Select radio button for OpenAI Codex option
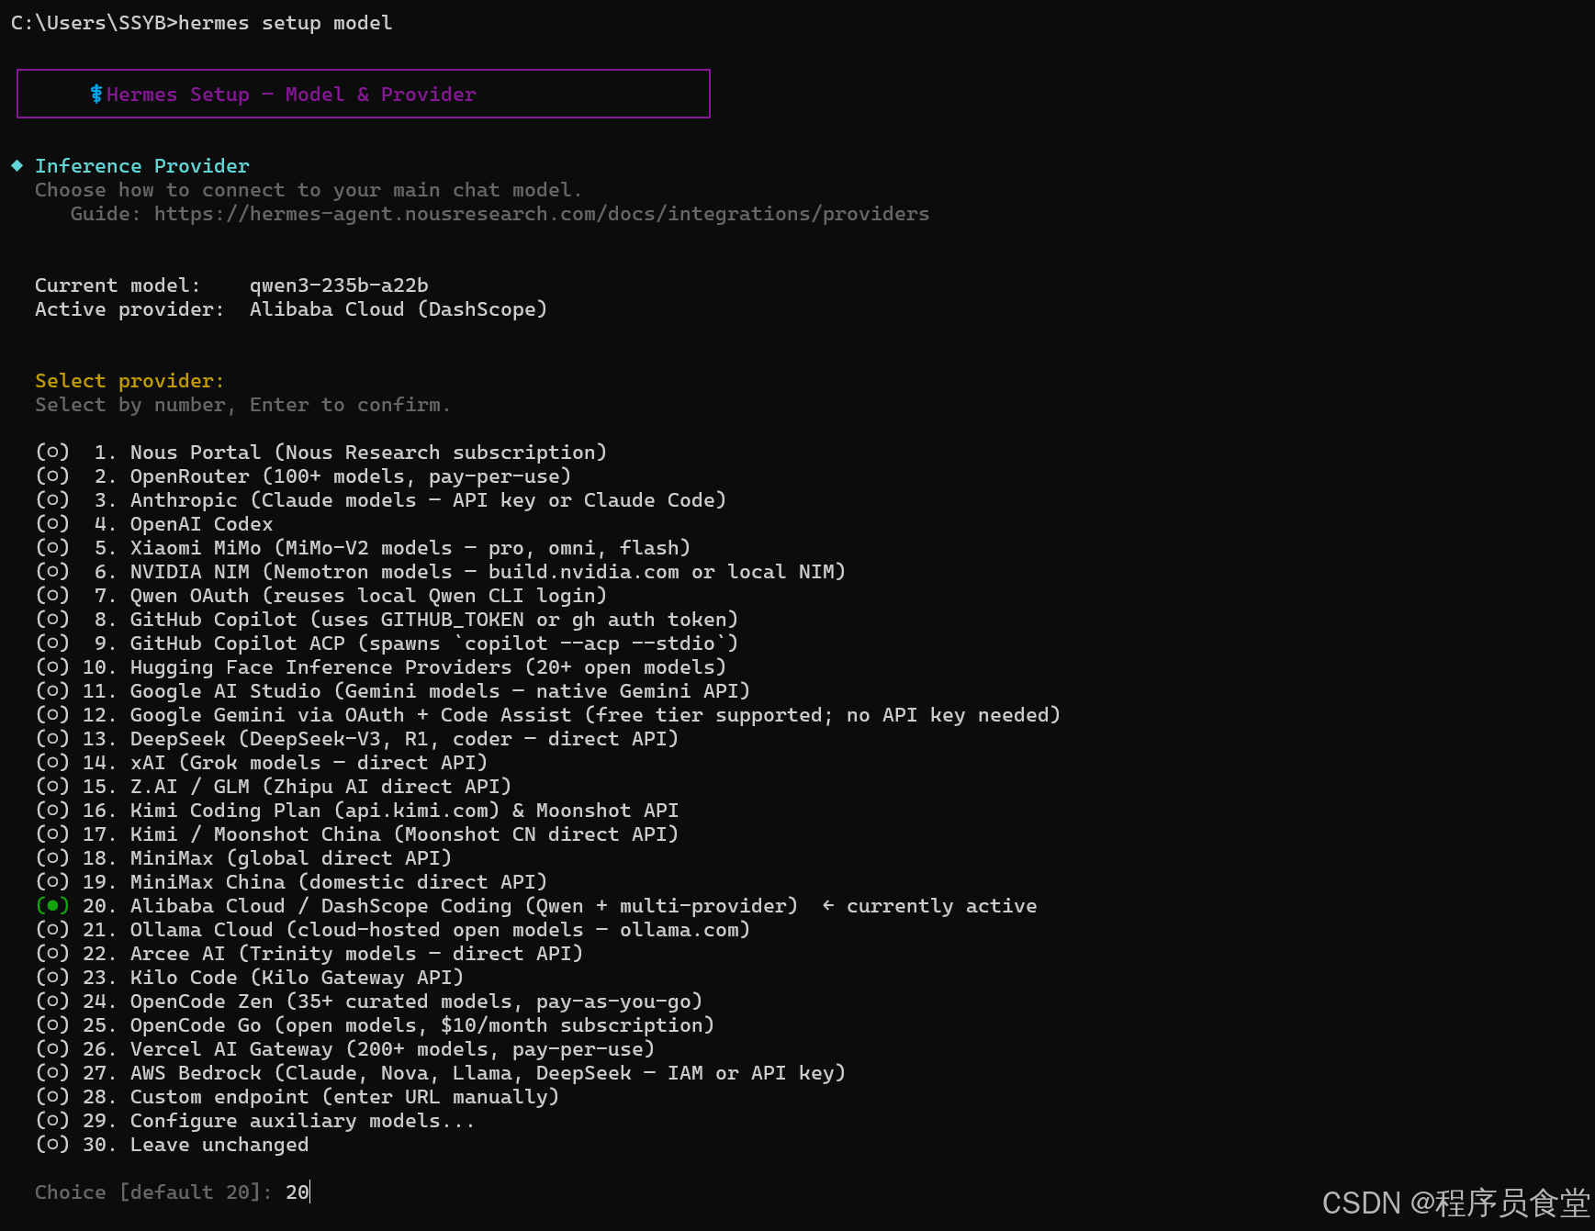The height and width of the screenshot is (1231, 1595). pyautogui.click(x=52, y=523)
